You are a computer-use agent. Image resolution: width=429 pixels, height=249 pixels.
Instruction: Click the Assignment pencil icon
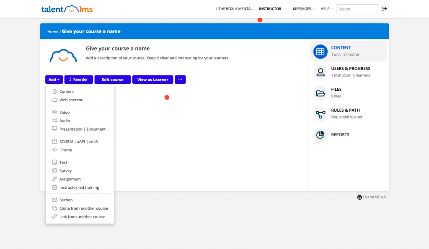coord(54,179)
